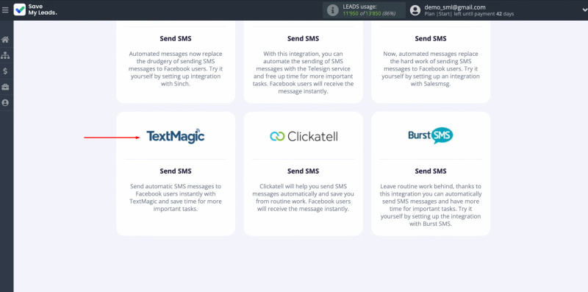This screenshot has height=292, width=588.
Task: Click the plan payment days text
Action: [469, 14]
